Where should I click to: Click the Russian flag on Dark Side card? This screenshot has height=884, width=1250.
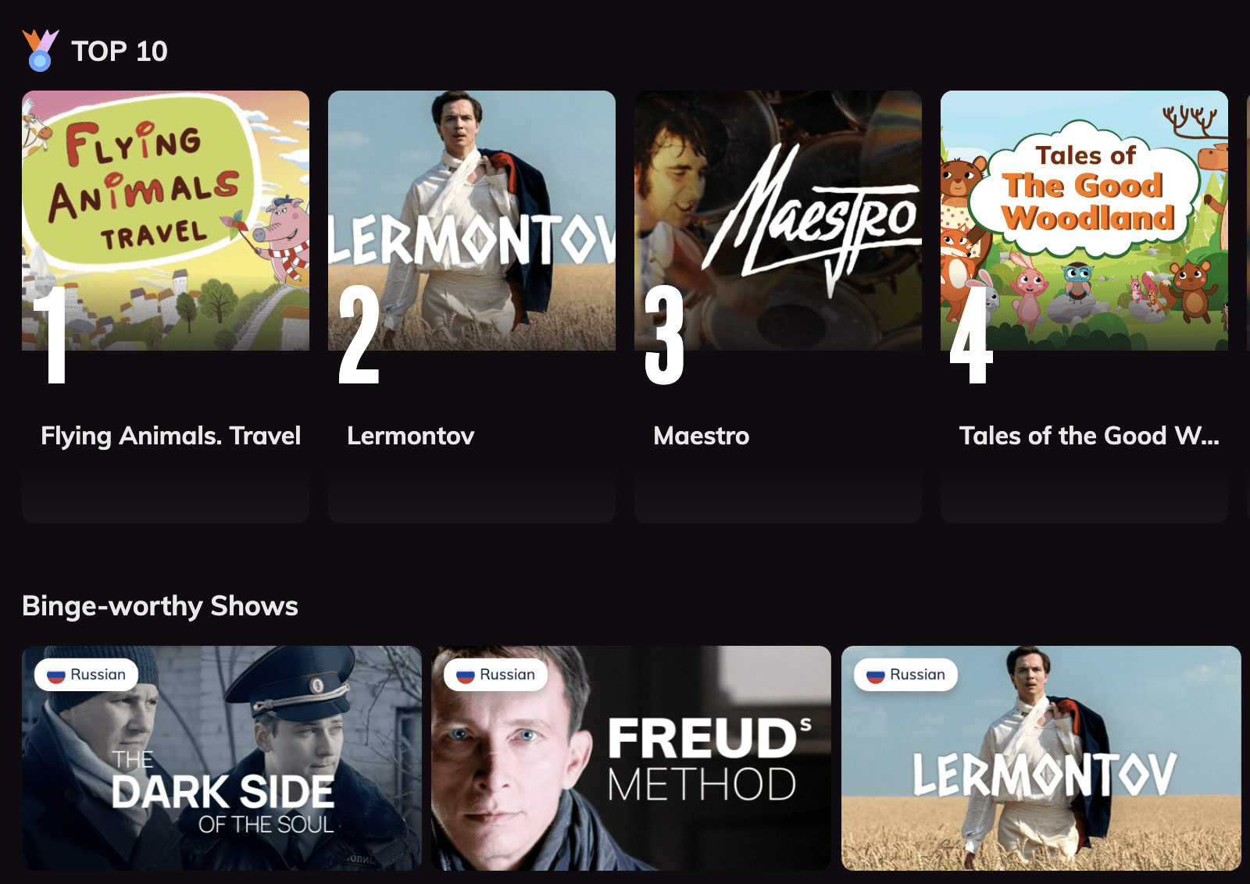click(56, 675)
